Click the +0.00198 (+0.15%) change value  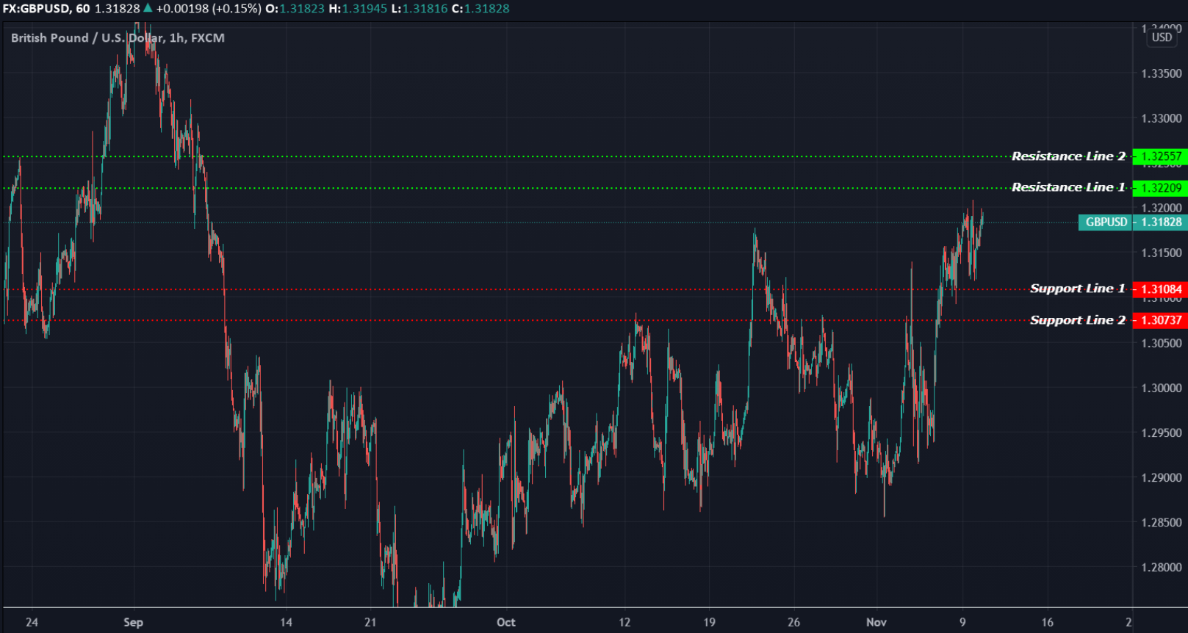click(x=209, y=9)
